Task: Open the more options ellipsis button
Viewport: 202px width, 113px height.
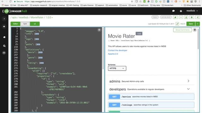Action: pyautogui.click(x=181, y=17)
